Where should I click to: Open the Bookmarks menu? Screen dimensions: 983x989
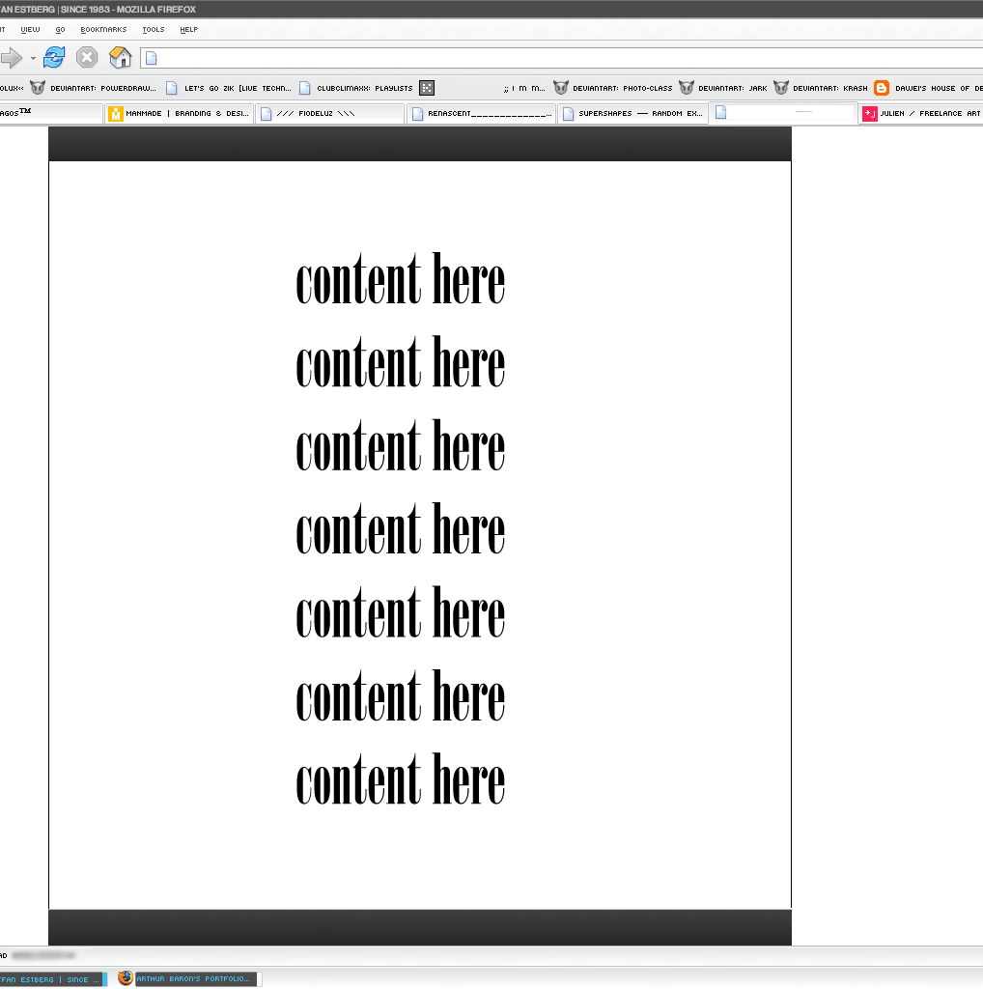[102, 30]
